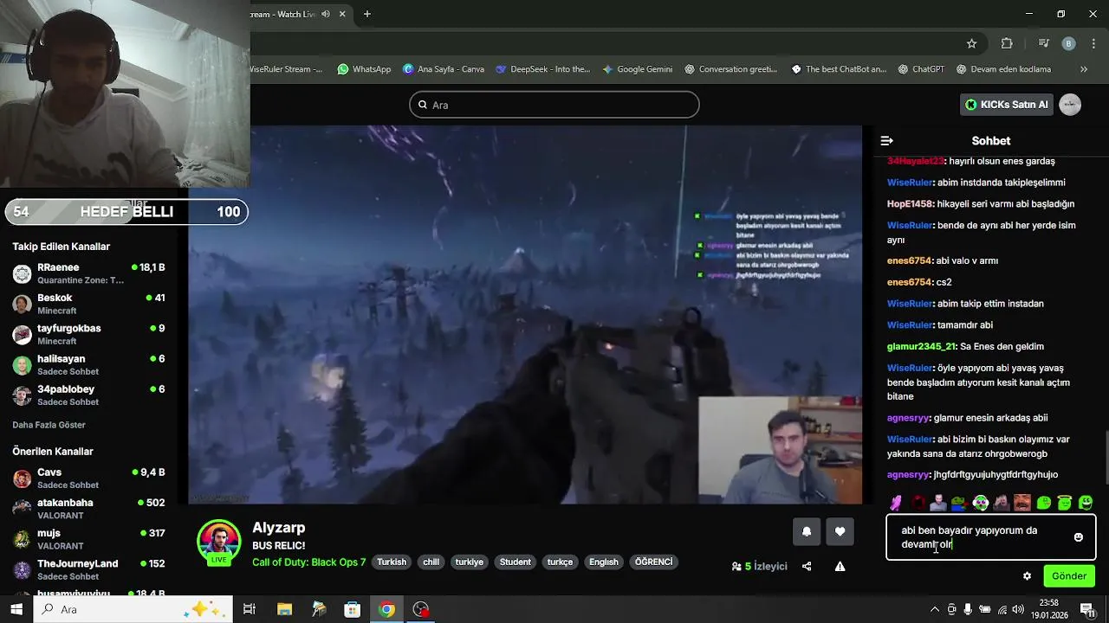This screenshot has width=1109, height=623.
Task: Expand hidden bookmarks chevron
Action: [x=1083, y=69]
